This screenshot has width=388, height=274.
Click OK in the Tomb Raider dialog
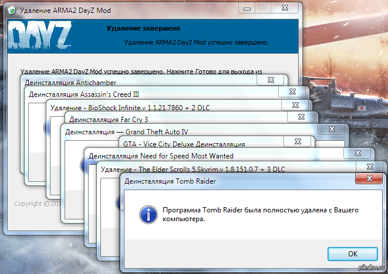click(353, 253)
